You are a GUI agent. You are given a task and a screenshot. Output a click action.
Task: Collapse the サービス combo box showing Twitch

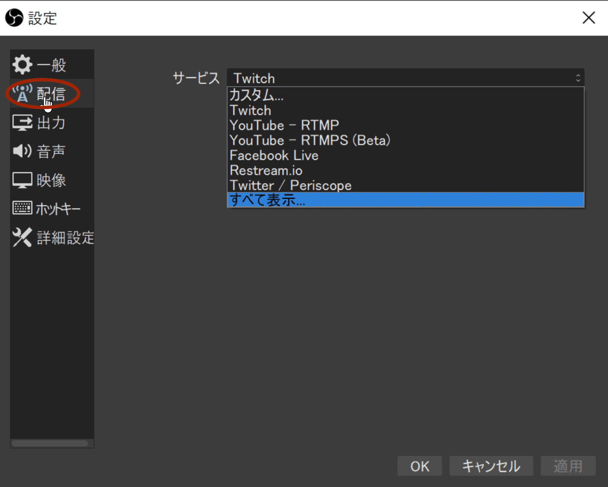point(405,78)
